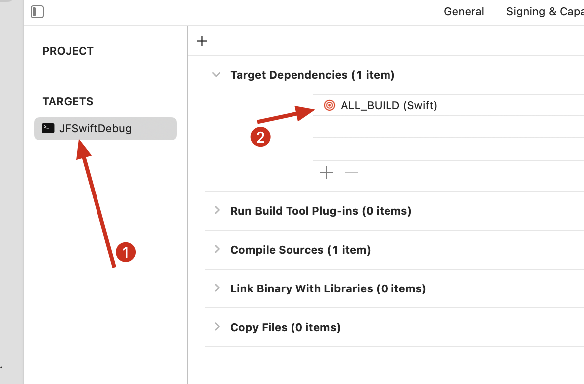Click the red target icon for ALL_BUILD

329,105
